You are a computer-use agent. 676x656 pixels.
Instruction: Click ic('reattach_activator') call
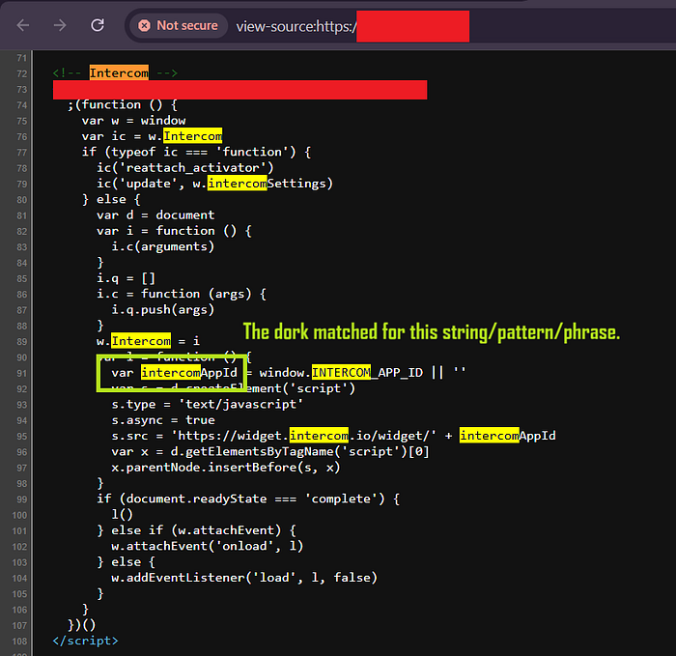185,168
